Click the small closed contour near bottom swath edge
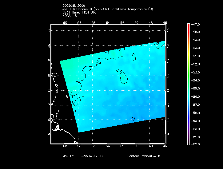223x169 pixels. [133, 118]
